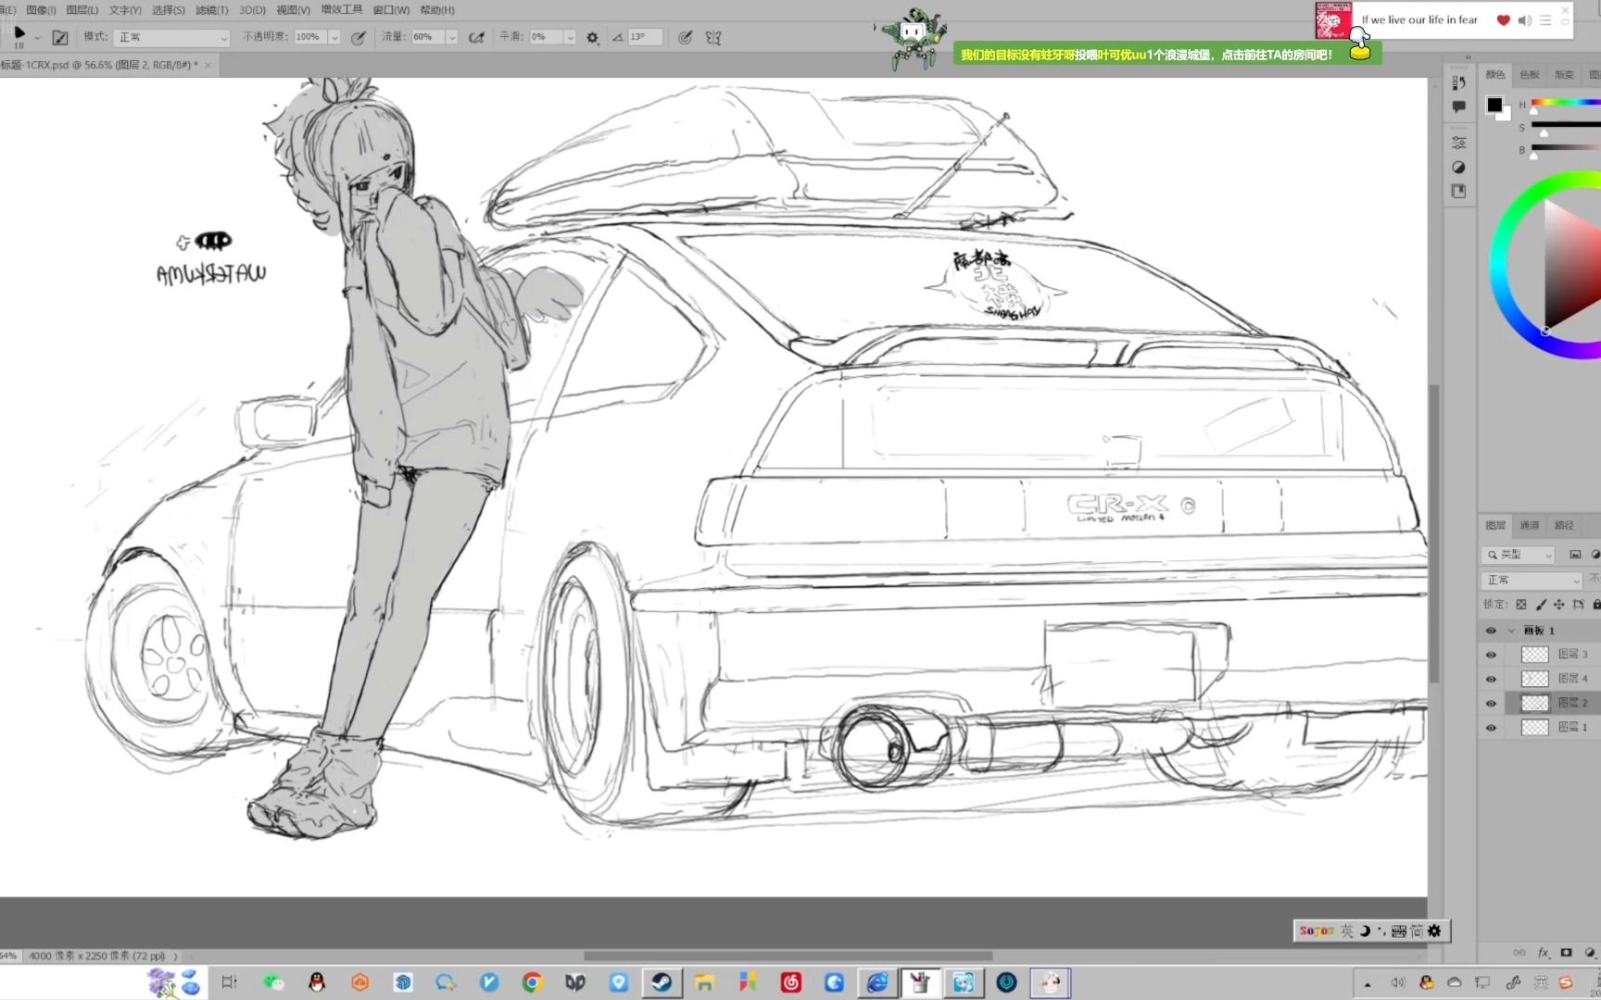Open smoothing options gear
The height and width of the screenshot is (1000, 1601).
tap(593, 37)
